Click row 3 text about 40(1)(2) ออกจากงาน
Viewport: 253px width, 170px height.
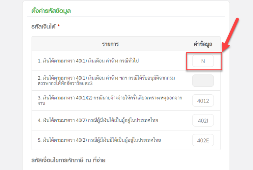110,101
